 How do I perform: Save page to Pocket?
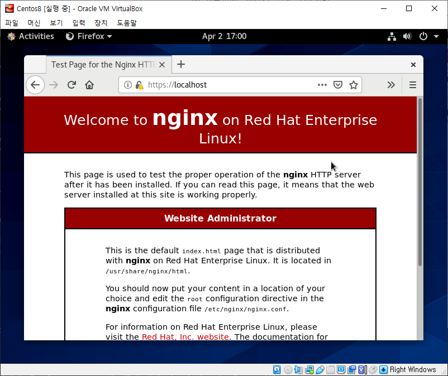pyautogui.click(x=338, y=85)
